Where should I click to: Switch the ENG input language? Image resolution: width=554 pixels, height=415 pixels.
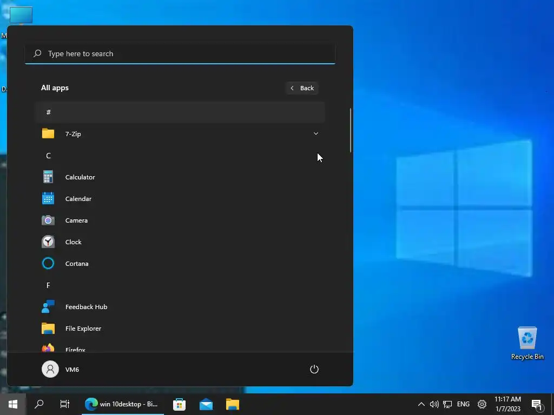[463, 404]
